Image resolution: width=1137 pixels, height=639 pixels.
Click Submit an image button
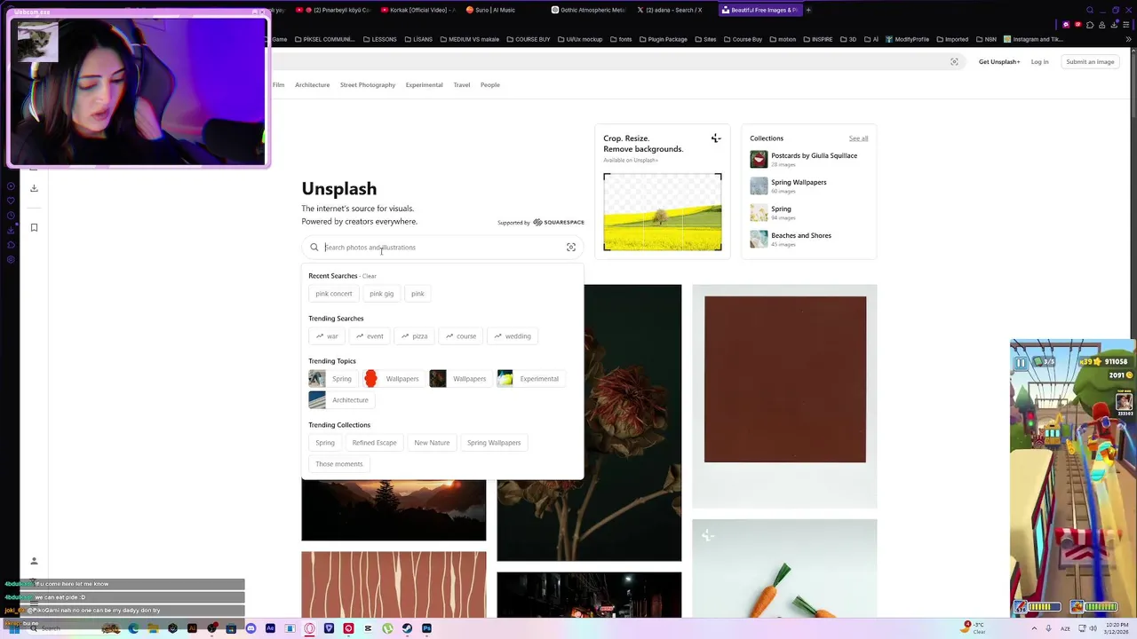(x=1090, y=62)
